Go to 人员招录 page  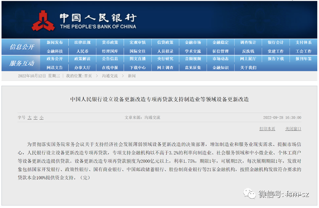(x=165, y=51)
